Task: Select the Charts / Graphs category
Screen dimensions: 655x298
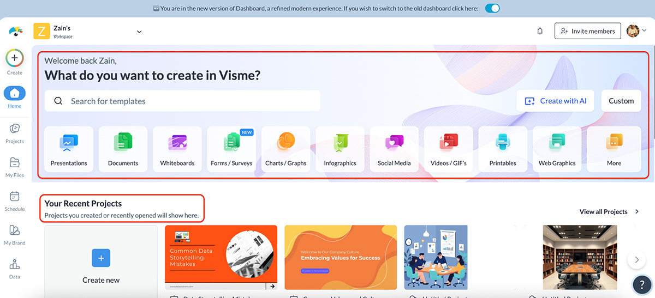Action: (x=286, y=149)
